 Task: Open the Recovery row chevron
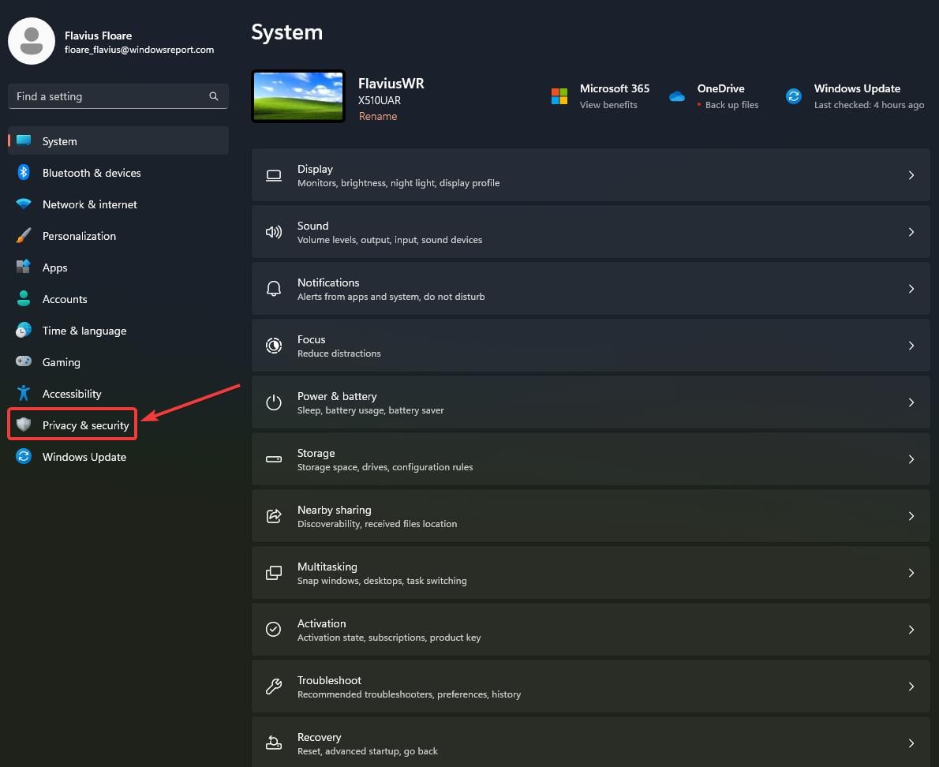point(911,743)
